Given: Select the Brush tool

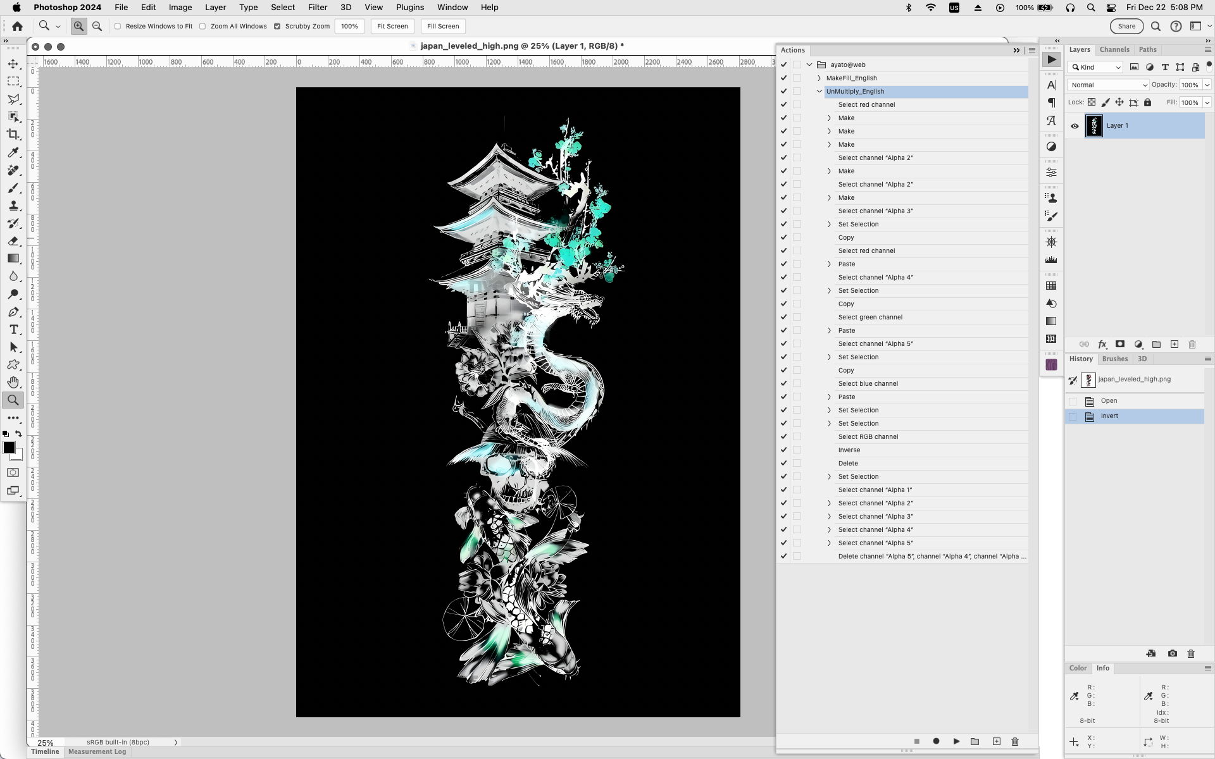Looking at the screenshot, I should click(x=13, y=188).
